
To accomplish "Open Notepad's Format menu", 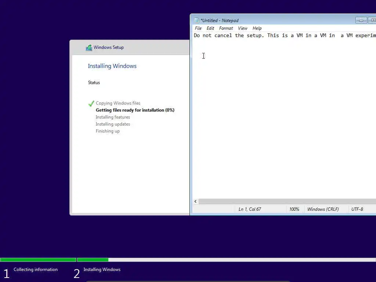I will (x=226, y=28).
